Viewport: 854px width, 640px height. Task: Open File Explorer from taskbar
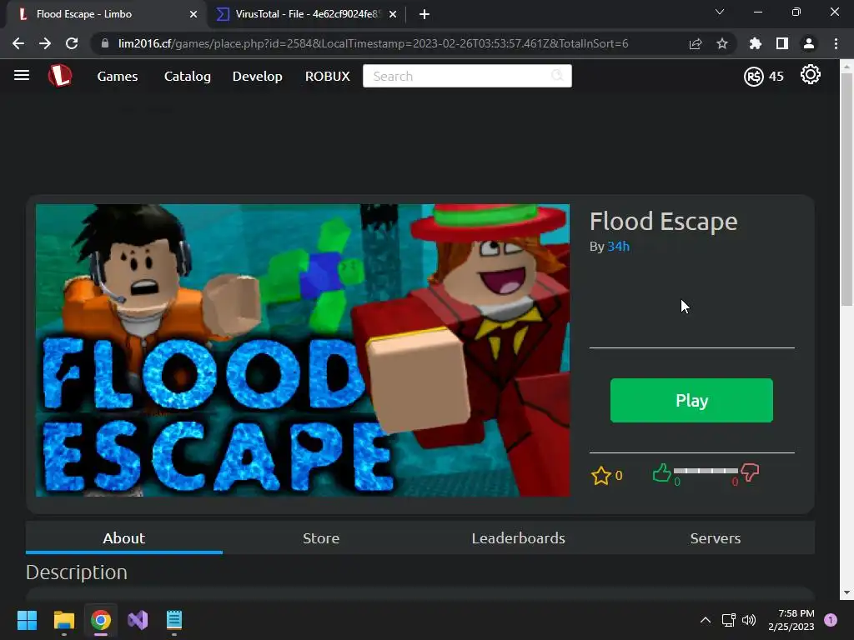click(x=63, y=620)
